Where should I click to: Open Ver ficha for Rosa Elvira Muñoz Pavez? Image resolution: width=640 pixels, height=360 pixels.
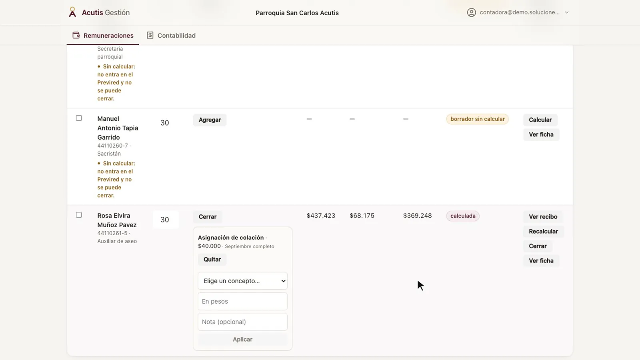pos(541,261)
